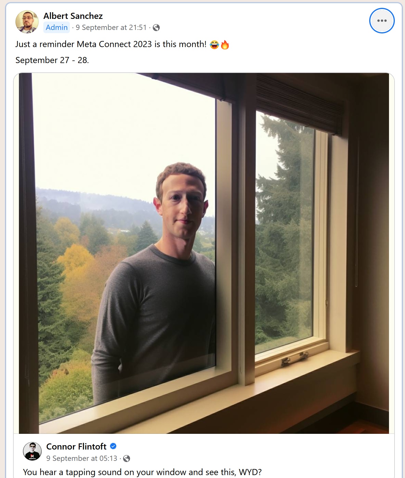Open Connor Flintoft's profile name link
The height and width of the screenshot is (478, 405).
coord(76,447)
